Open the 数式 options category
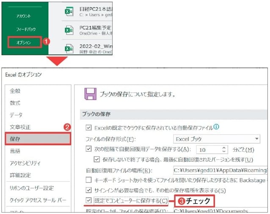The height and width of the screenshot is (214, 270). point(15,103)
